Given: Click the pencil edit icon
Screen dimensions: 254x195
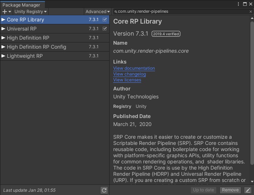Looking at the screenshot, I should tap(248, 190).
